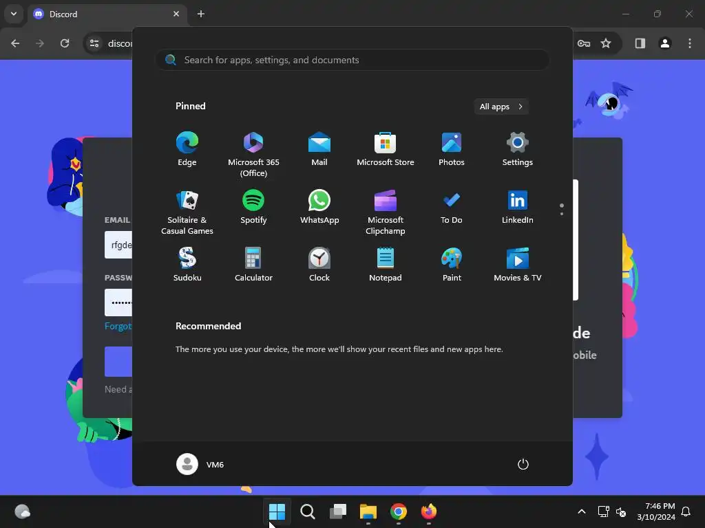Show hidden system tray icons
The height and width of the screenshot is (528, 705).
(x=581, y=511)
